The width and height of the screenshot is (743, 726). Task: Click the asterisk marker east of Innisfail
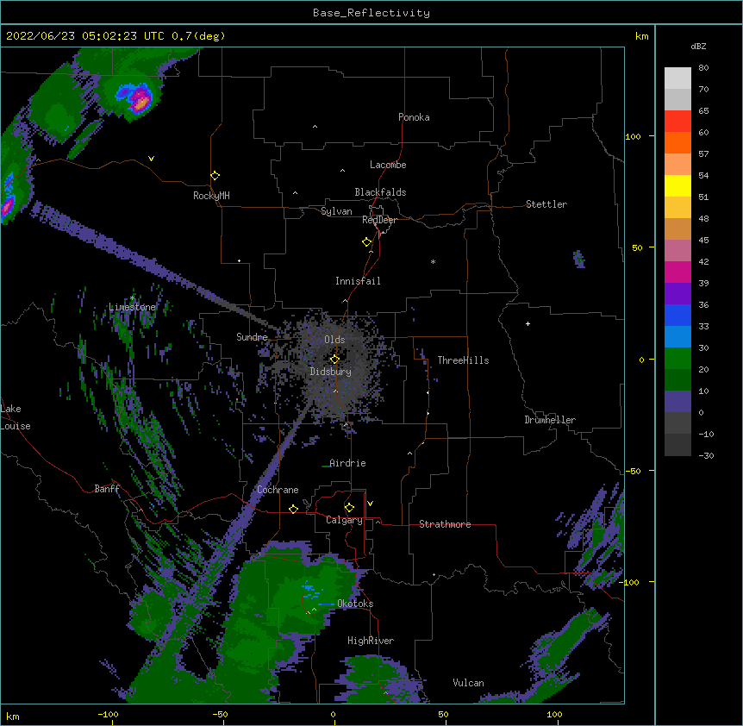(x=433, y=262)
